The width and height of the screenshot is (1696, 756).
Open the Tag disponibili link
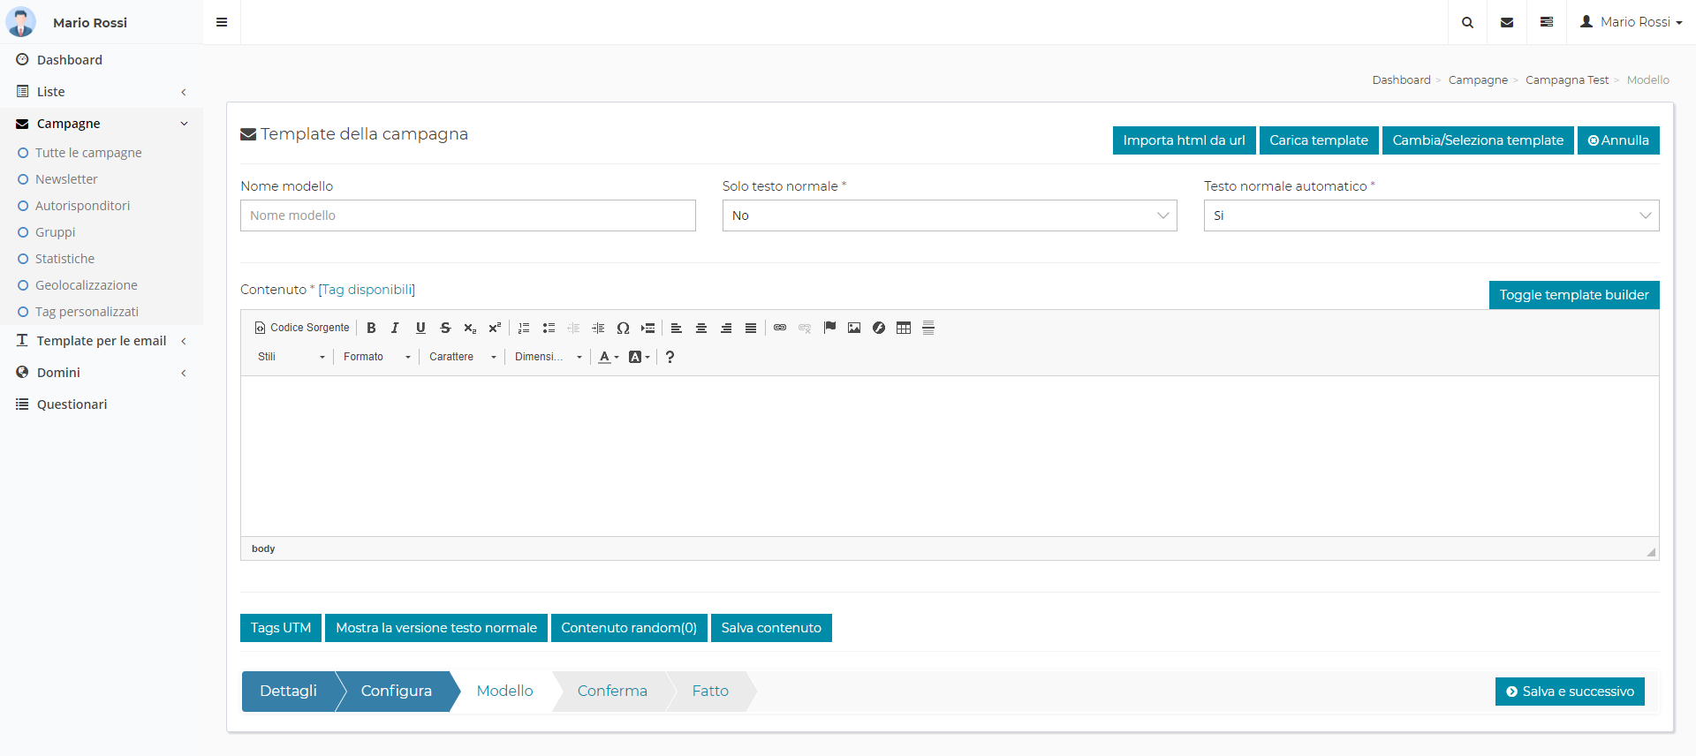[x=367, y=290]
